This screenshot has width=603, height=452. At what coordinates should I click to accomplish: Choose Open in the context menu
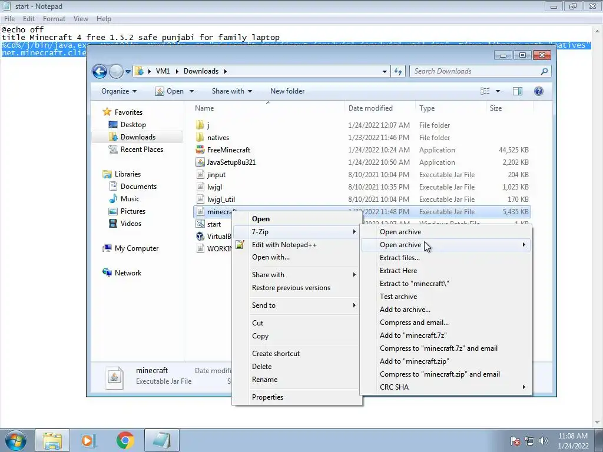point(297,219)
